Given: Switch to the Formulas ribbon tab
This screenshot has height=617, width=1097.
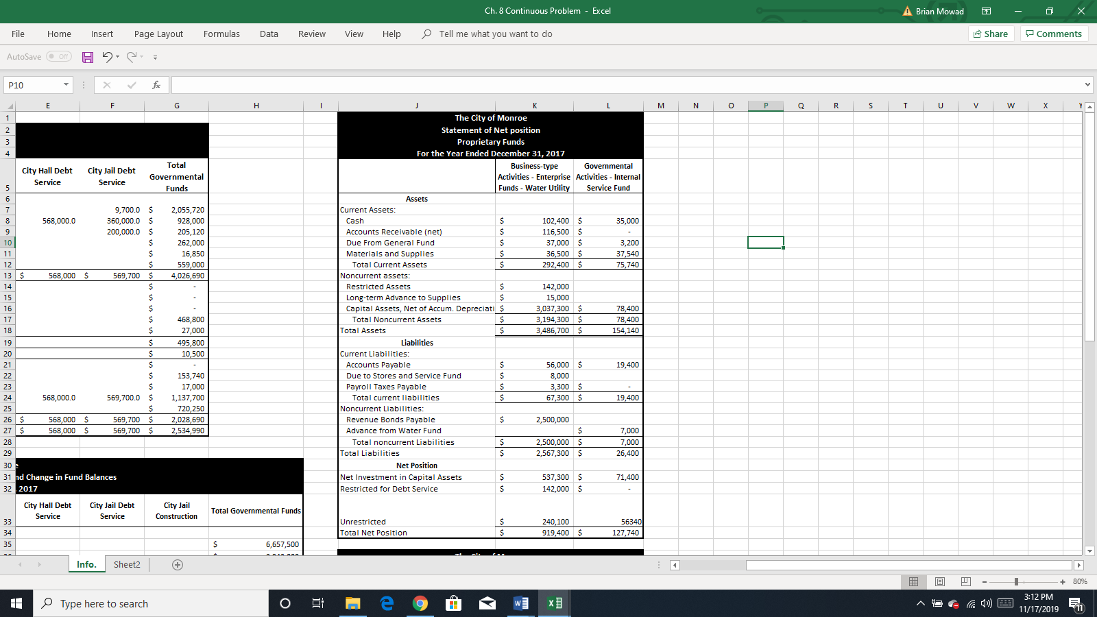Looking at the screenshot, I should click(x=221, y=34).
